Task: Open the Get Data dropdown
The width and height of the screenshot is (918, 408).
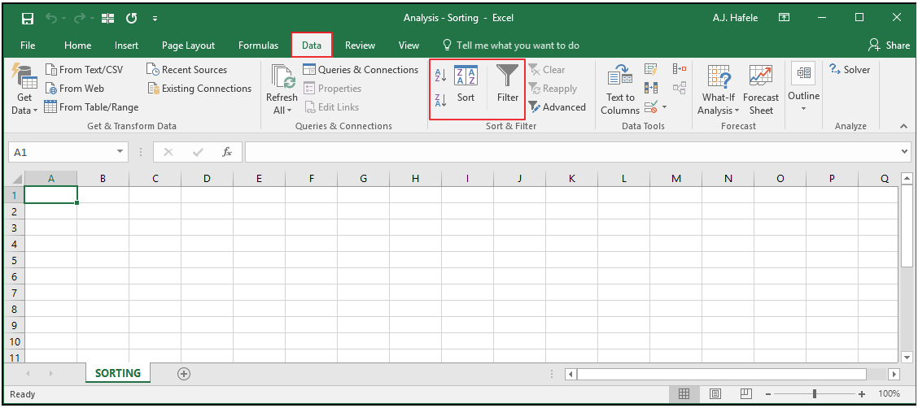Action: tap(24, 104)
